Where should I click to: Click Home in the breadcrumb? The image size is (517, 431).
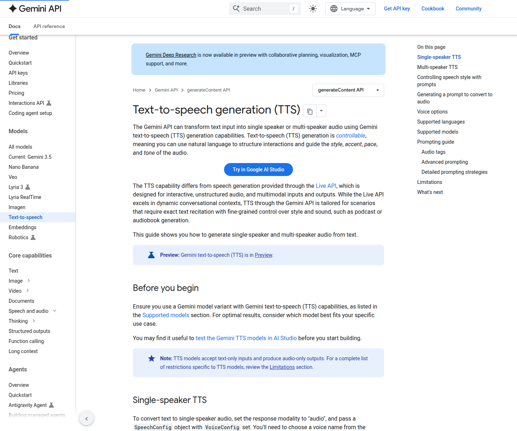pos(139,90)
